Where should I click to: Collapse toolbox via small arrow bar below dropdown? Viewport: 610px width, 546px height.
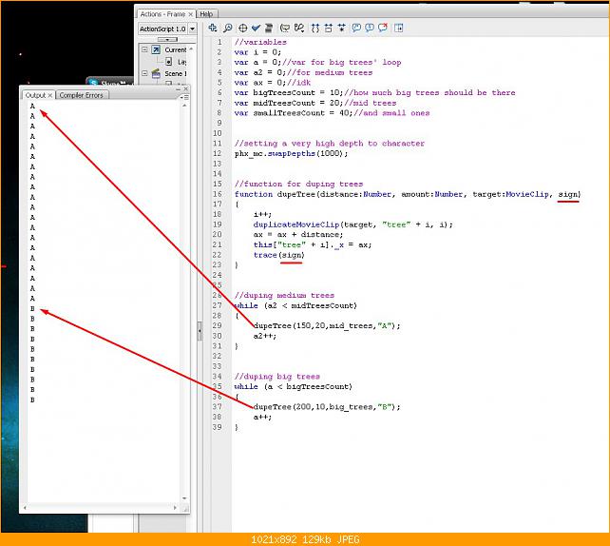pos(167,39)
